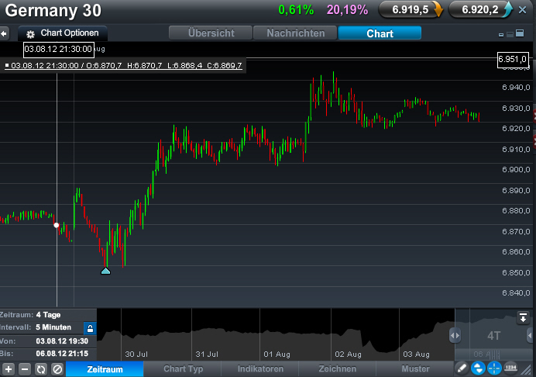Image resolution: width=536 pixels, height=377 pixels.
Task: Click the crosshair date label 03.08.12 21:30:00
Action: (58, 50)
